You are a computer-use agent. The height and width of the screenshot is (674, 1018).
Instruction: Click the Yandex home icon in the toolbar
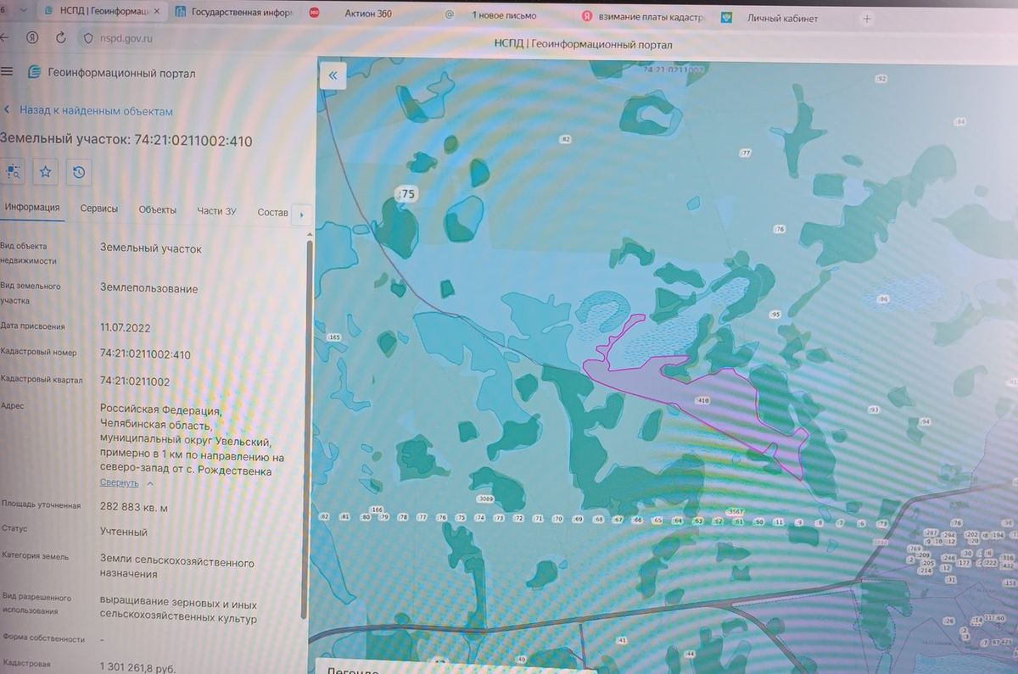32,38
